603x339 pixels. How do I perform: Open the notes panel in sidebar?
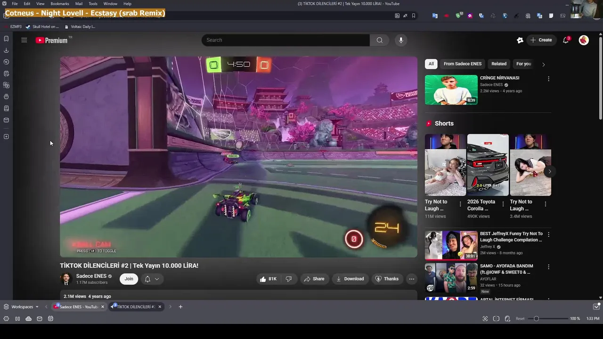point(6,73)
